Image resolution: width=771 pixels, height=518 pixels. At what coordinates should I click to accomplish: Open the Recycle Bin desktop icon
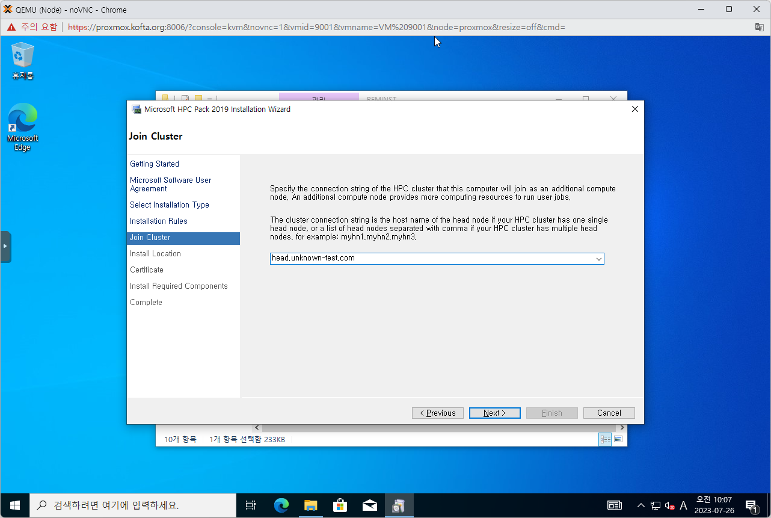pyautogui.click(x=23, y=60)
